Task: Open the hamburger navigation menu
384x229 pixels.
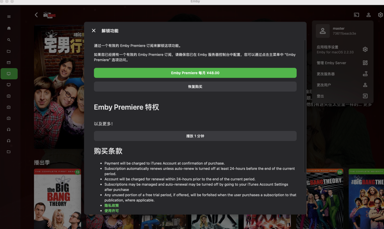Action: pos(9,17)
